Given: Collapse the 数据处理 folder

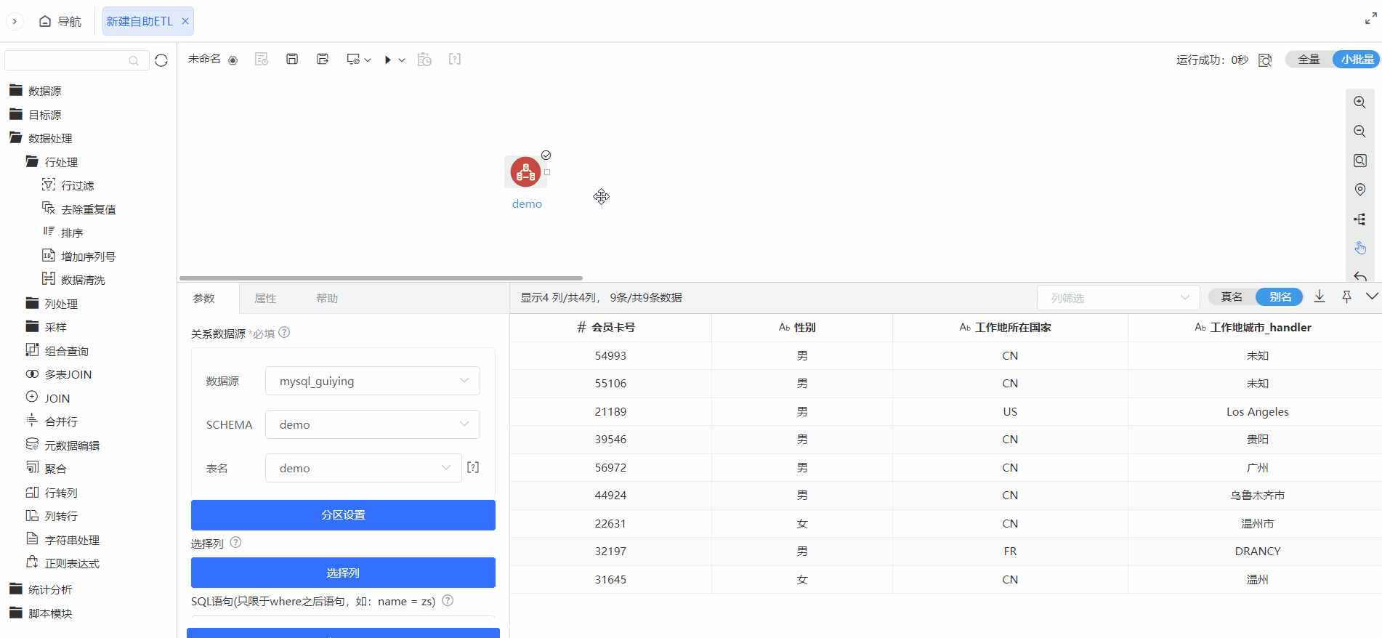Looking at the screenshot, I should click(x=41, y=138).
